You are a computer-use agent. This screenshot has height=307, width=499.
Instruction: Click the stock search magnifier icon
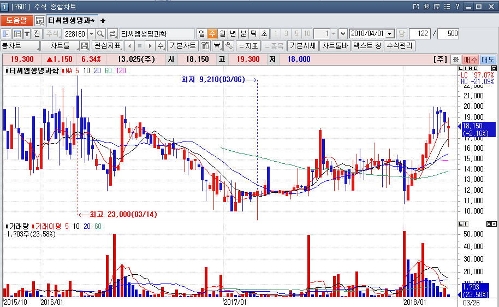pos(100,34)
